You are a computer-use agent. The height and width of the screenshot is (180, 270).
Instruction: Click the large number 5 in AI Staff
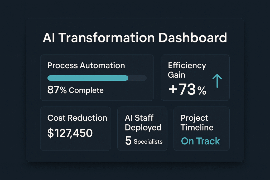[x=128, y=140]
